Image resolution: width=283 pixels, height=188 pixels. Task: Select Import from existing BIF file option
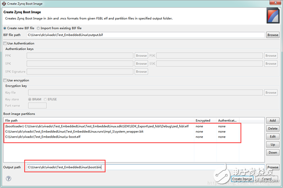(x=38, y=28)
